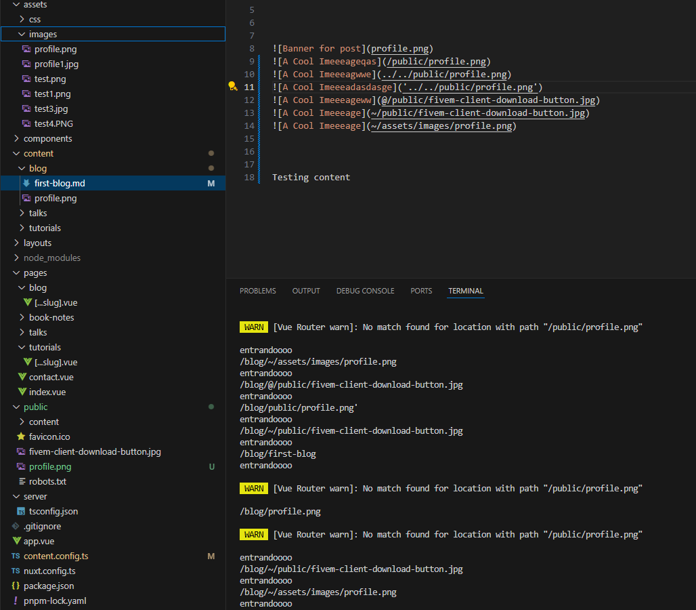The width and height of the screenshot is (696, 610).
Task: Expand the book-notes folder
Action: (x=22, y=317)
